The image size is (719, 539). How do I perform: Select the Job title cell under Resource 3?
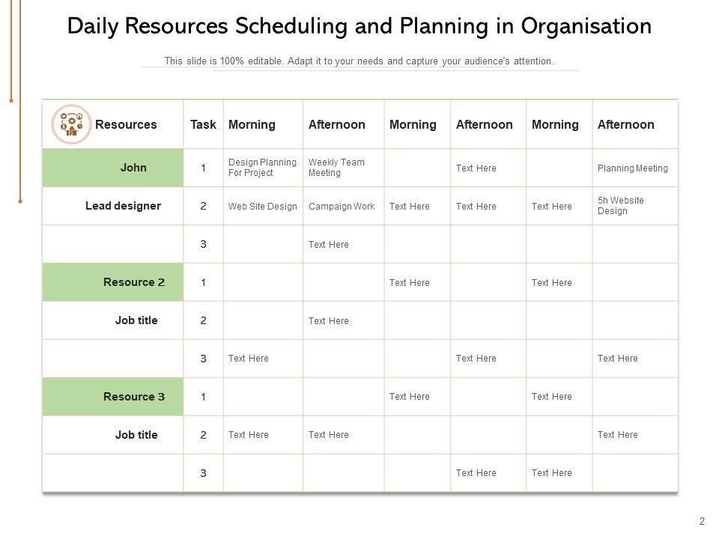pos(136,435)
